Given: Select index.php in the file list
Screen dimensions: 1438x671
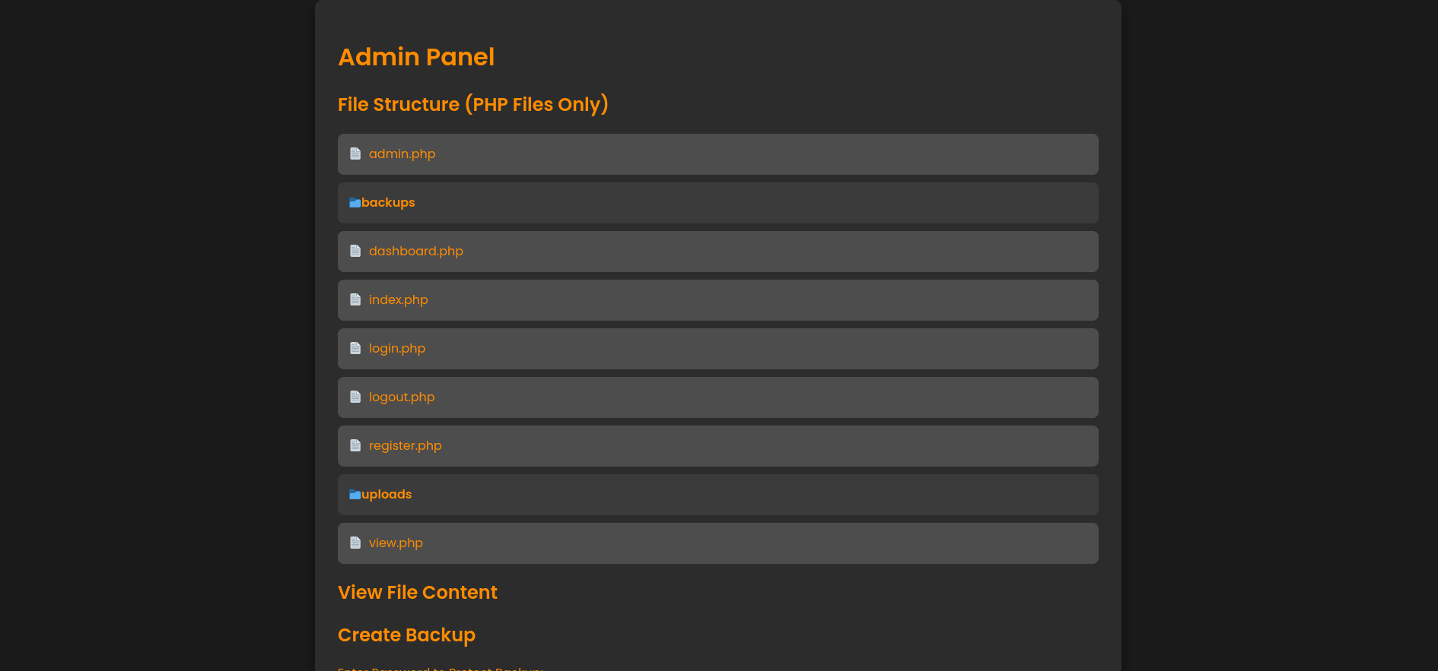Looking at the screenshot, I should click(398, 300).
